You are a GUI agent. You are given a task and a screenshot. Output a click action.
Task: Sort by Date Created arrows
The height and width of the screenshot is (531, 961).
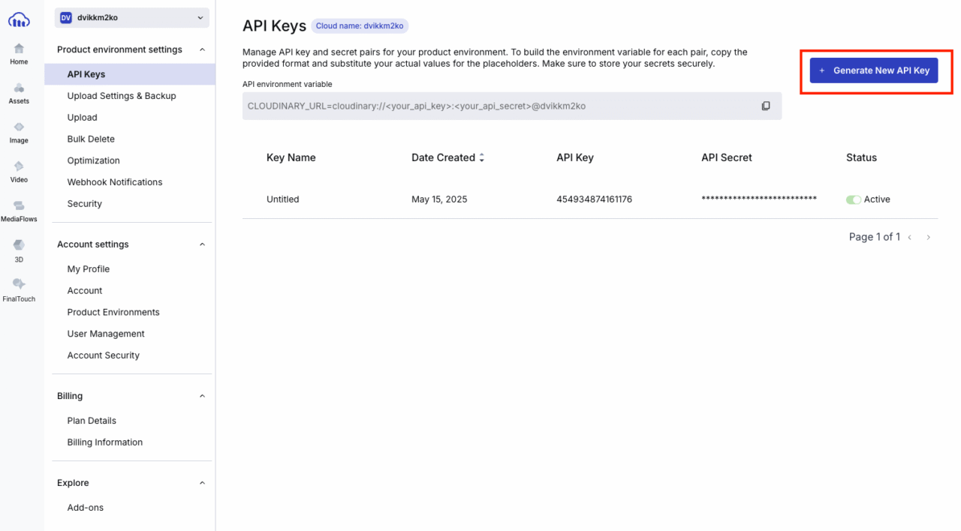point(482,157)
